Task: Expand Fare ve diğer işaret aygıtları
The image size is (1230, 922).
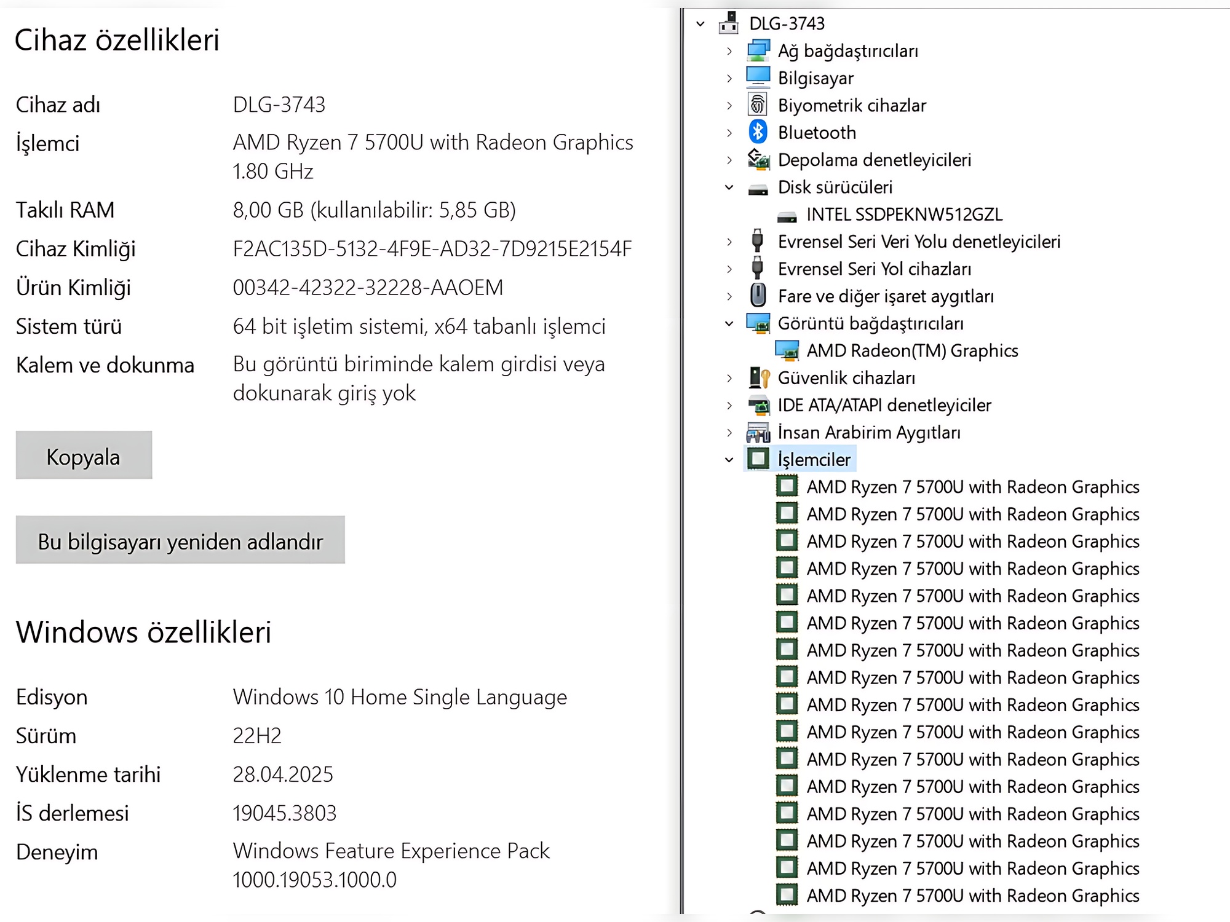Action: (729, 296)
